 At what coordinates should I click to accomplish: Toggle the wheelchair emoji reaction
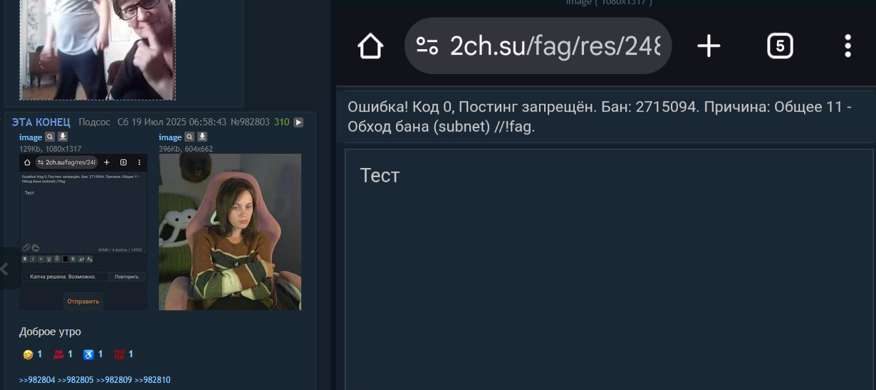(x=93, y=354)
